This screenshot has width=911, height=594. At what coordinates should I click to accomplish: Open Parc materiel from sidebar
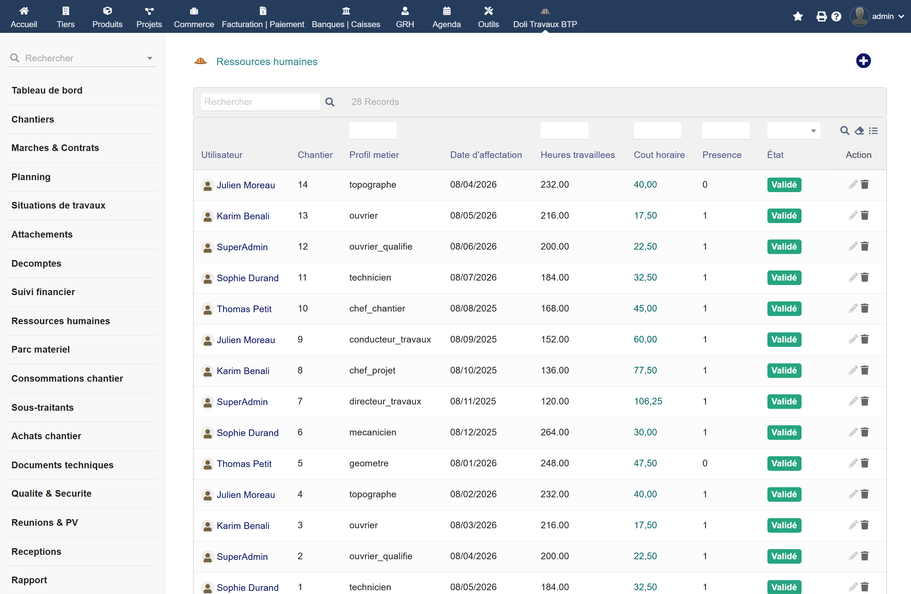point(40,349)
